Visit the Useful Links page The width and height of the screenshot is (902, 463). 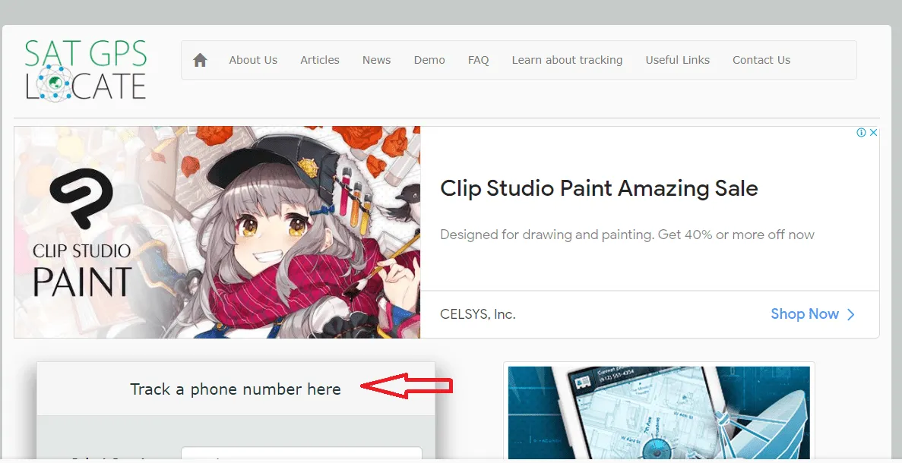(677, 60)
